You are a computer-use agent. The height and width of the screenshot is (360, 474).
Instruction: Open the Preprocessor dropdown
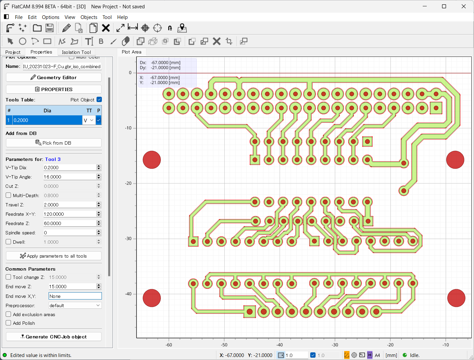point(75,305)
